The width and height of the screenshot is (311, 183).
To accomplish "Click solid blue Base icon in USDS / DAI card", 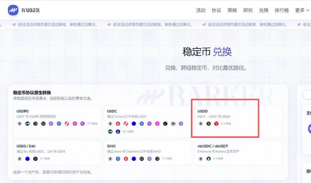I will [27, 159].
